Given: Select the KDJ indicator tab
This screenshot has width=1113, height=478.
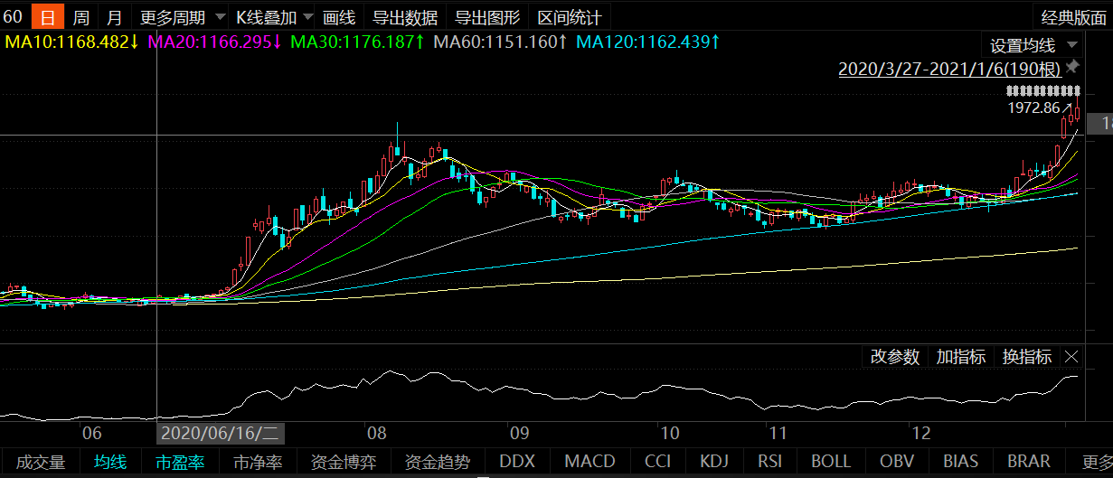Looking at the screenshot, I should [x=714, y=462].
